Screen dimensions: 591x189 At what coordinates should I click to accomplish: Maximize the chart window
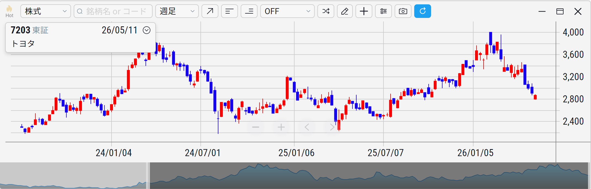(x=560, y=11)
